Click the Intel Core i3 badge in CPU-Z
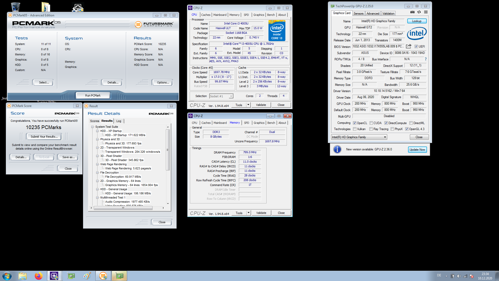This screenshot has width=499, height=281. tap(277, 31)
